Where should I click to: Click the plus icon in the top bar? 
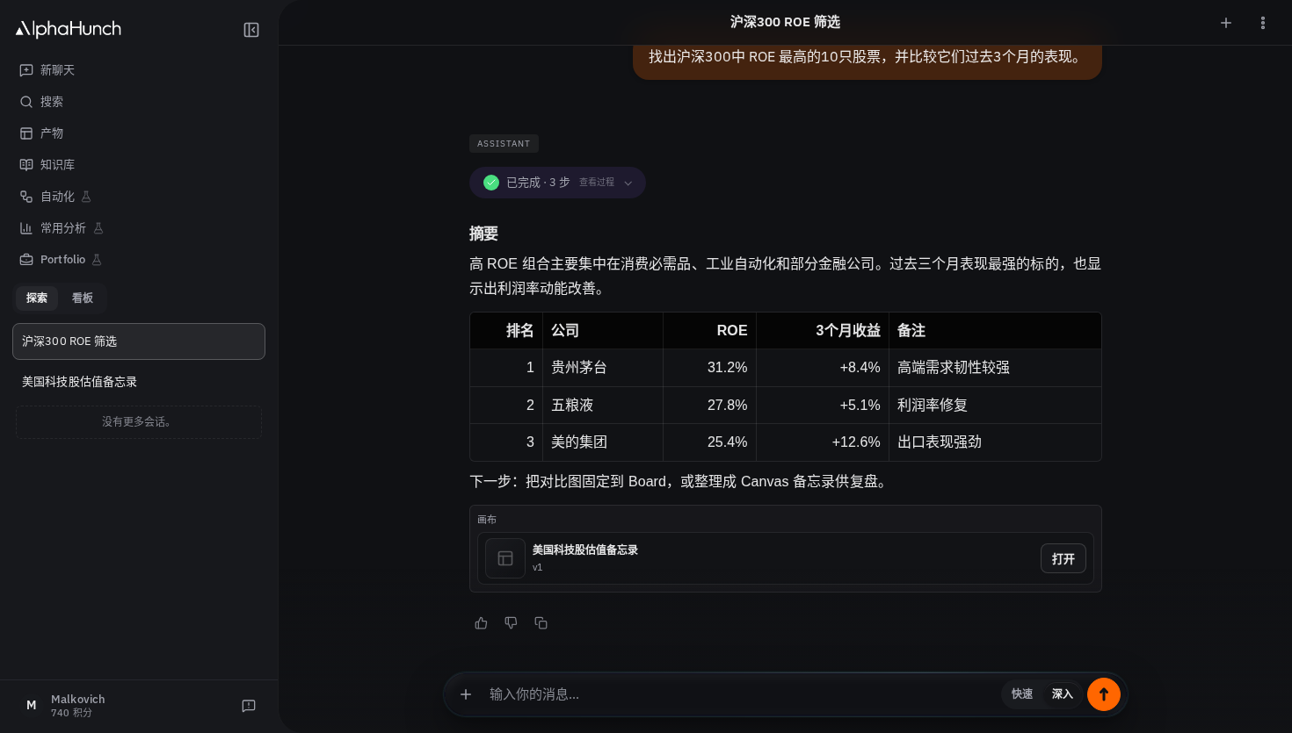click(1226, 23)
